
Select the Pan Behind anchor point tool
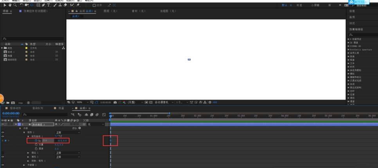coord(32,5)
